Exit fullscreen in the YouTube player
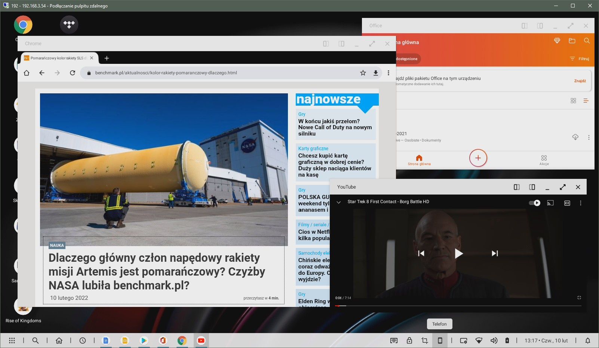The width and height of the screenshot is (599, 348). coord(579,298)
